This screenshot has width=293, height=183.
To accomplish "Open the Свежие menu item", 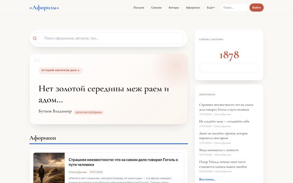I will (x=156, y=8).
